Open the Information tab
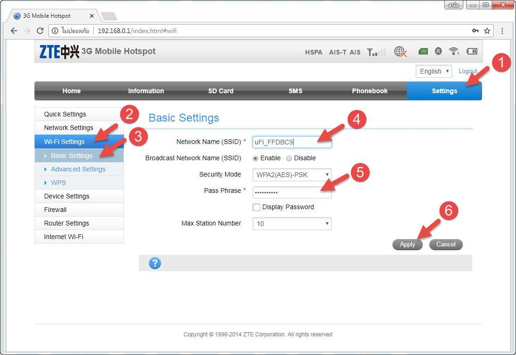The height and width of the screenshot is (355, 516). 146,91
